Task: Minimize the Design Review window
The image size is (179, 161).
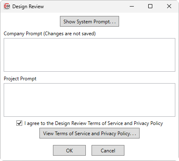Action: click(x=132, y=6)
